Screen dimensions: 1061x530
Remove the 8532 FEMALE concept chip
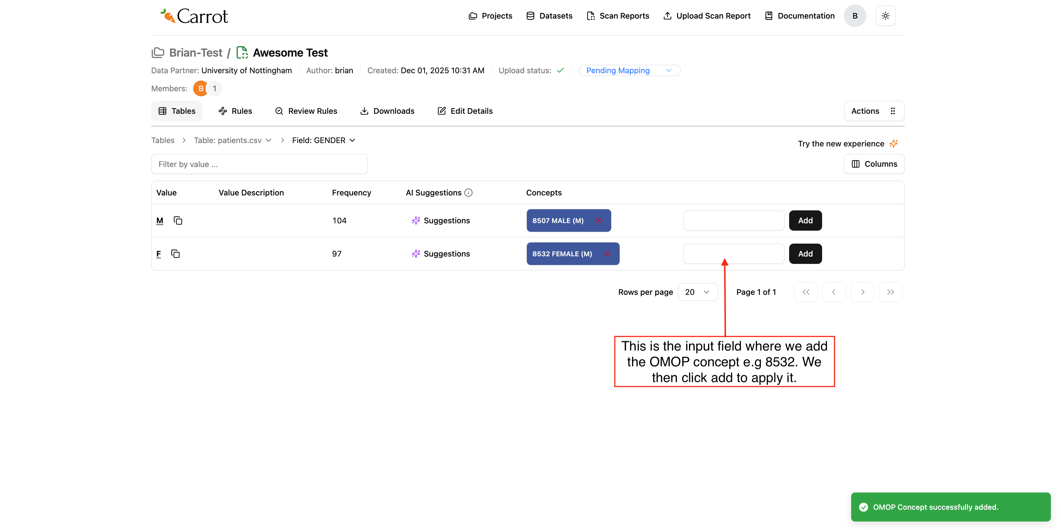point(607,254)
